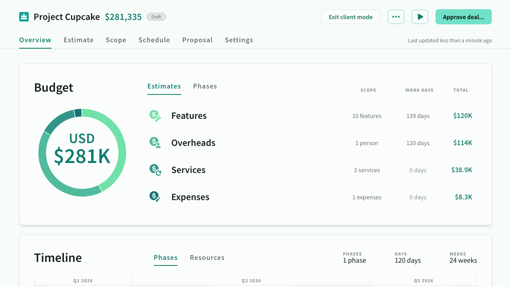Click the Draft status badge
Screen dimensions: 511x287
click(156, 17)
